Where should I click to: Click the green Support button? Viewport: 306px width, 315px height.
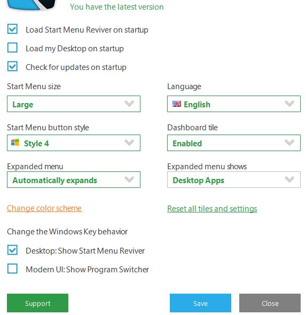tap(37, 303)
